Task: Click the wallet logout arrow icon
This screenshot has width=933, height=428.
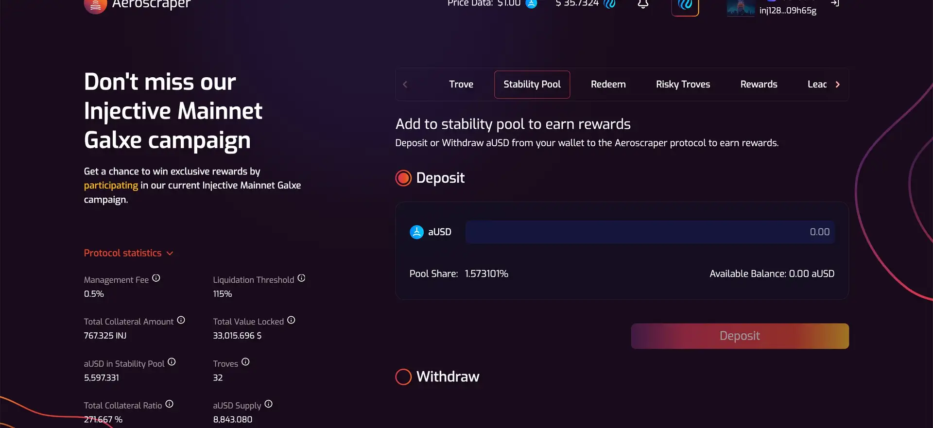Action: pyautogui.click(x=835, y=3)
